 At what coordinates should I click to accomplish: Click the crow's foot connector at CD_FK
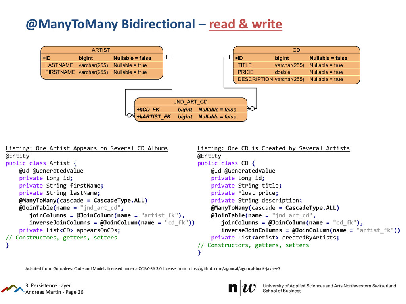click(x=251, y=108)
